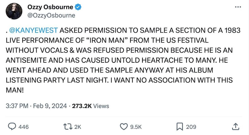The height and width of the screenshot is (135, 249).
Task: Click the final word "MAN!" of the tweet
Action: coord(14,90)
